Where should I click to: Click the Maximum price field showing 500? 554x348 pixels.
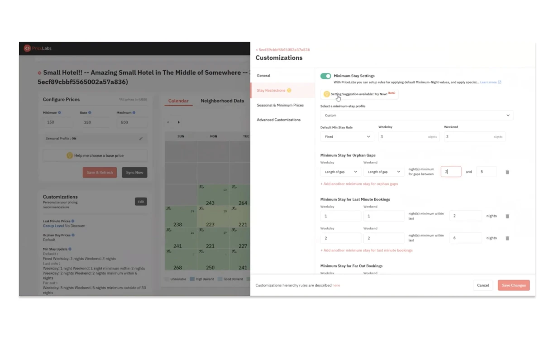click(132, 122)
